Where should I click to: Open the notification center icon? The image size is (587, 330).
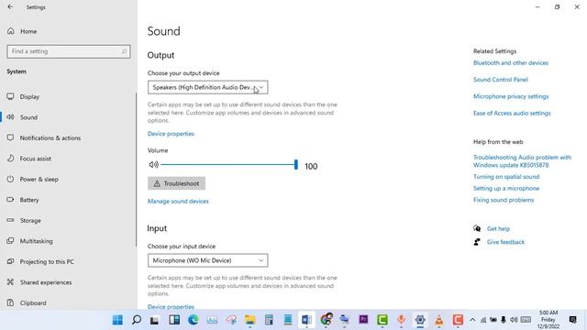[572, 320]
